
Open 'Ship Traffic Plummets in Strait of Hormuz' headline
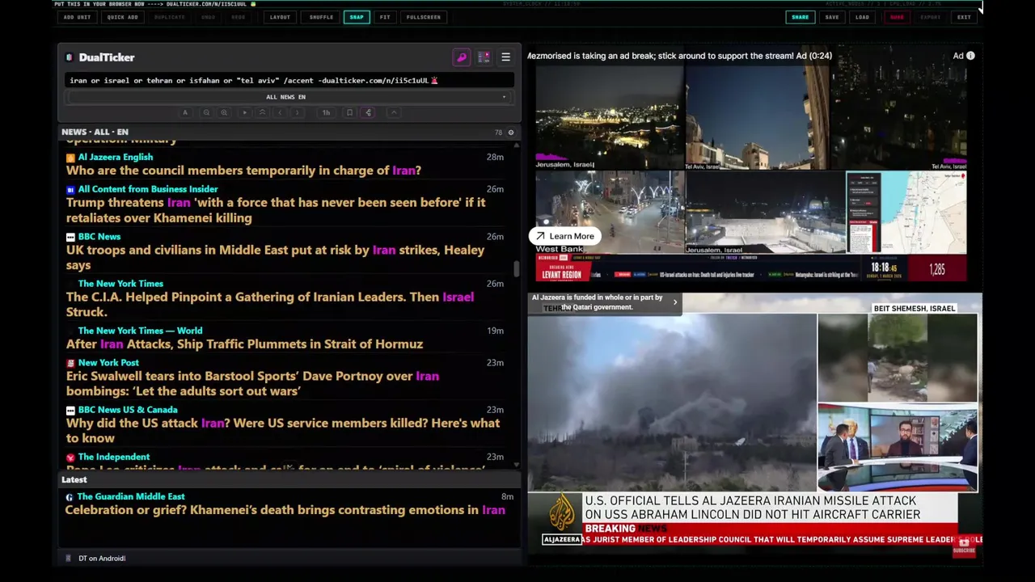point(244,344)
